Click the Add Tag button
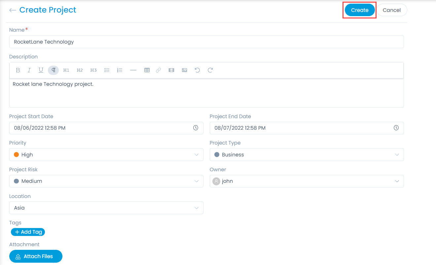This screenshot has height=265, width=436. click(x=28, y=232)
